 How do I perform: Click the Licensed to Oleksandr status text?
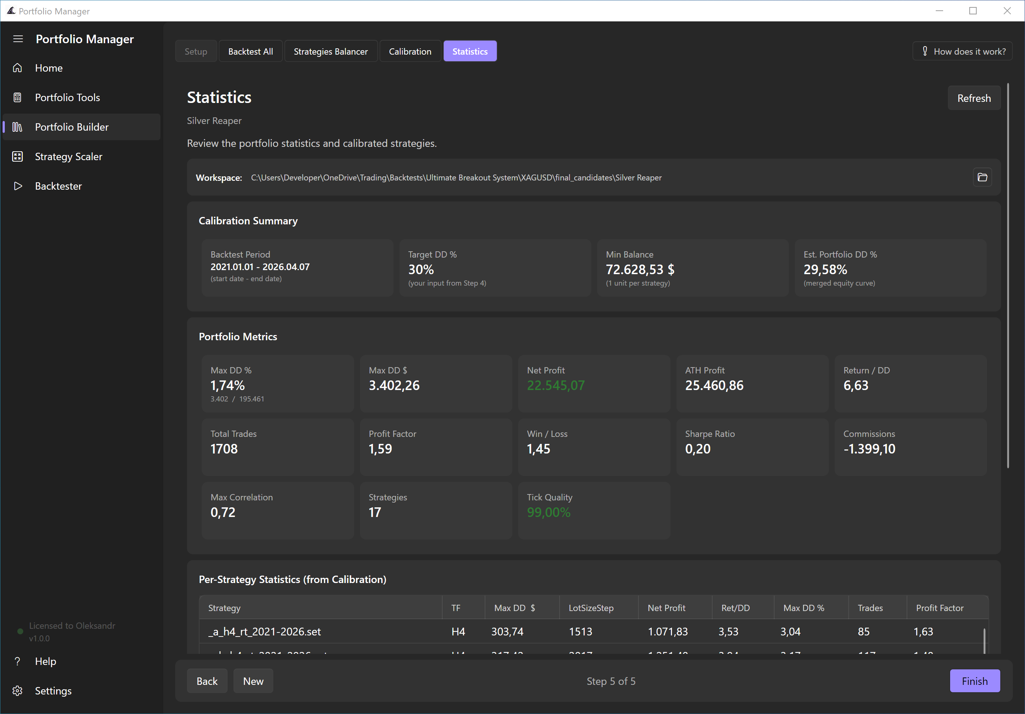(72, 625)
